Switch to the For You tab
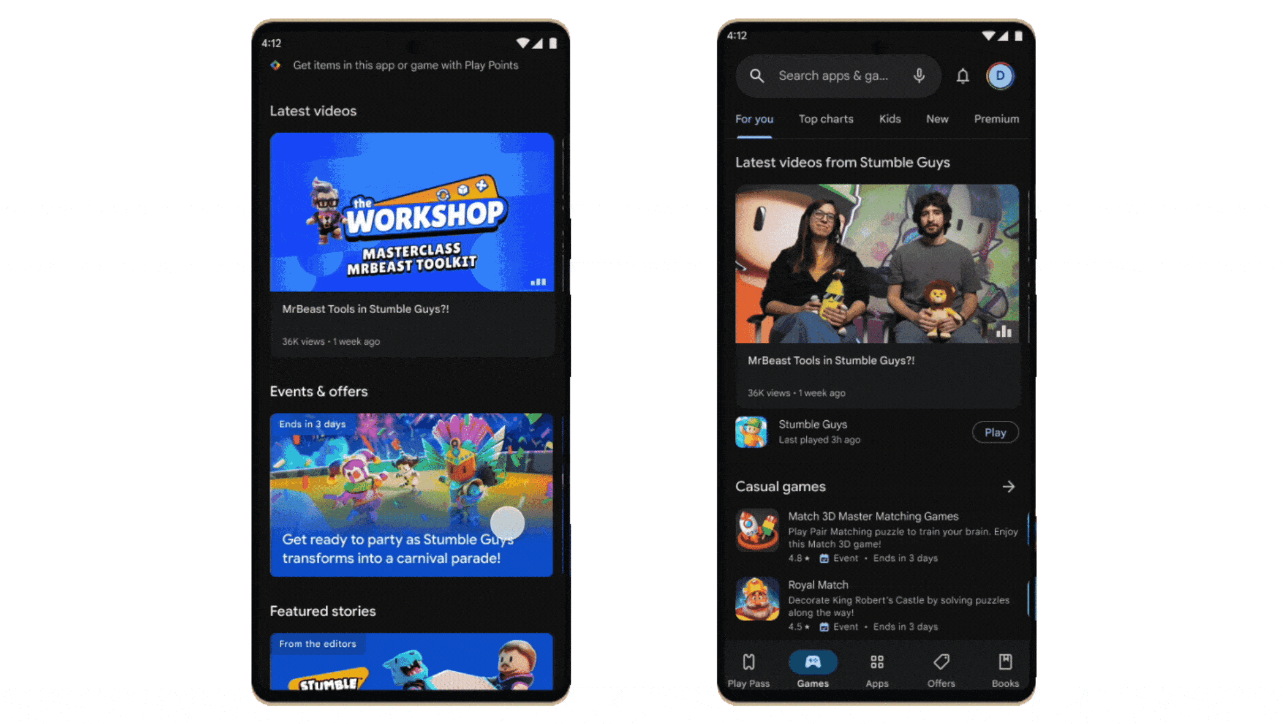This screenshot has width=1284, height=724. click(x=754, y=119)
